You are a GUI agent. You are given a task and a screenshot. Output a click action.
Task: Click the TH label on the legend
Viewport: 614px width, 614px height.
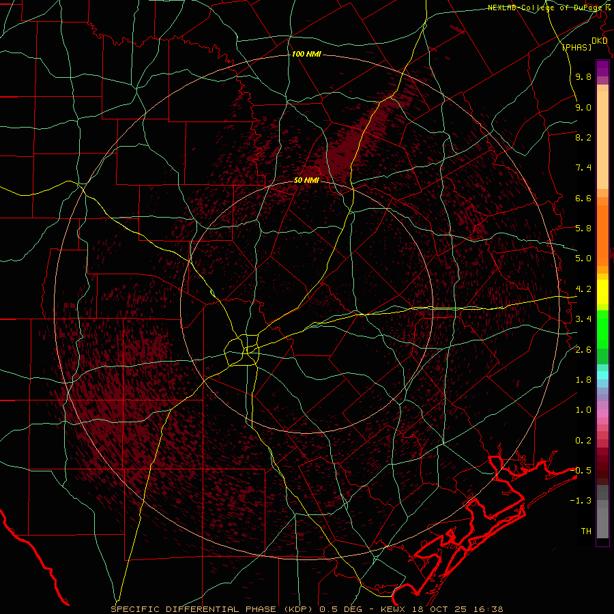(x=586, y=531)
